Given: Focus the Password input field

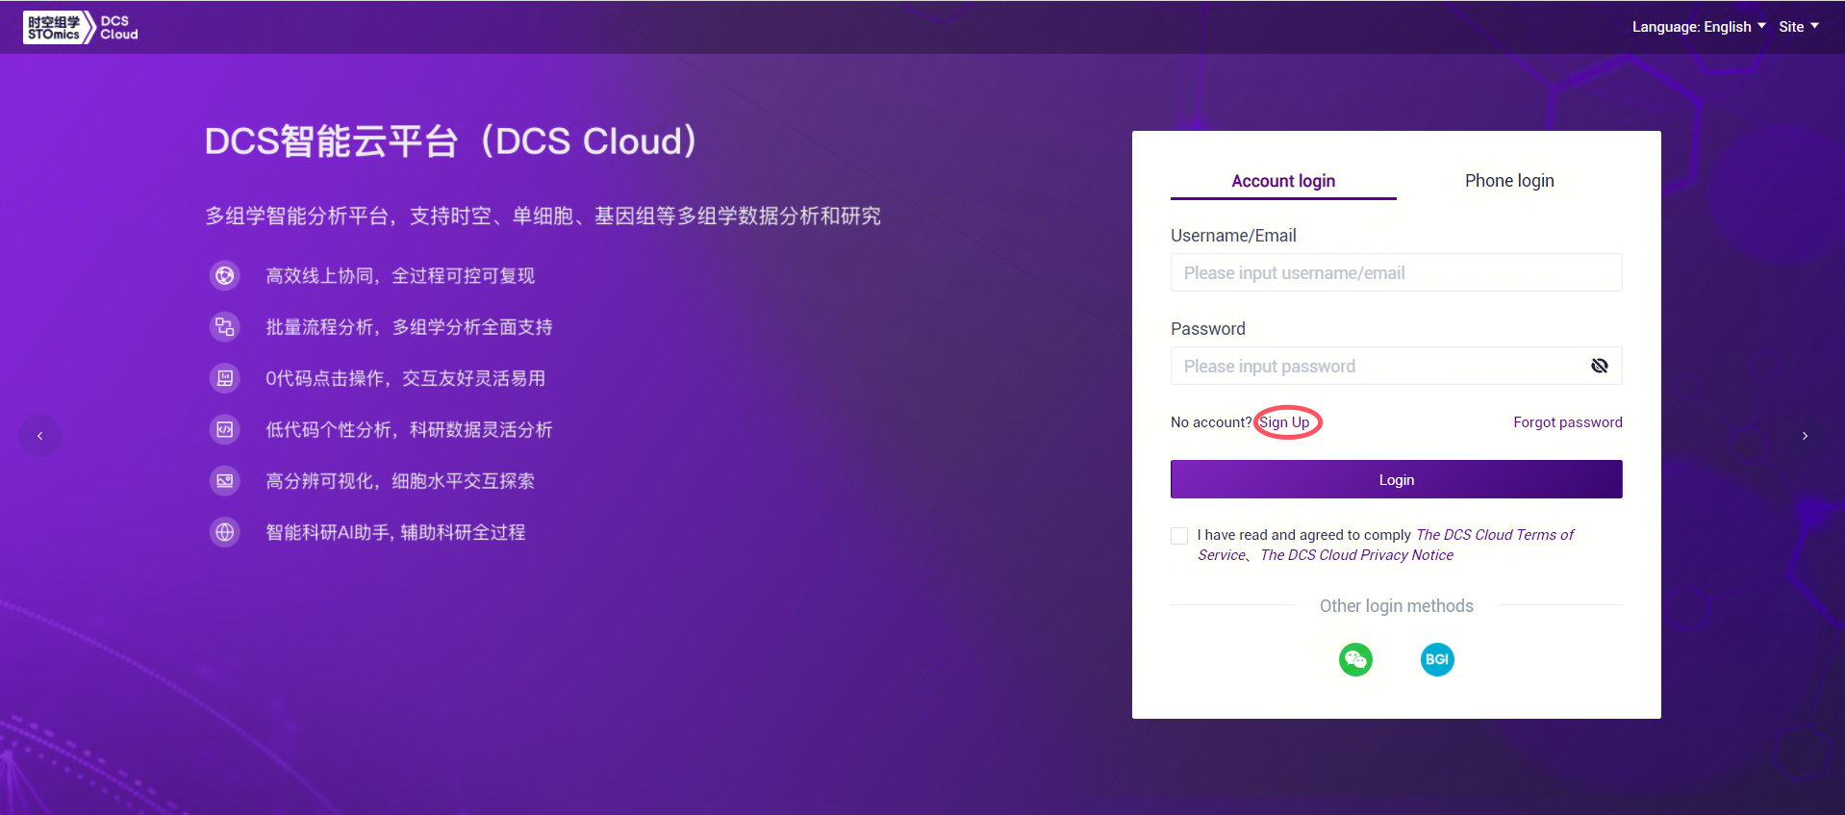Looking at the screenshot, I should [1397, 366].
